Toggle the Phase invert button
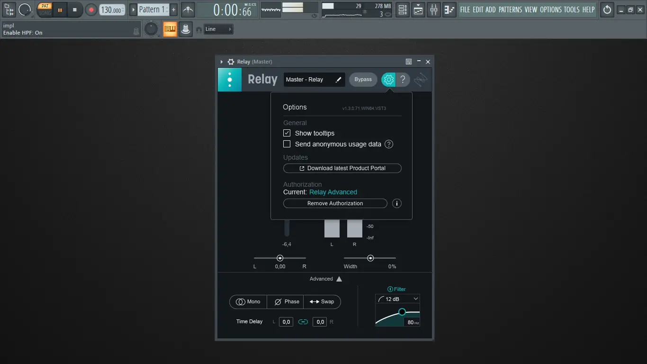 (x=285, y=302)
